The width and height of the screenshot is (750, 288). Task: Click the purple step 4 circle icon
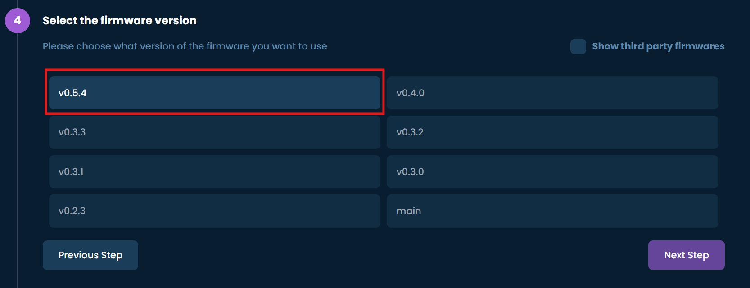tap(18, 21)
